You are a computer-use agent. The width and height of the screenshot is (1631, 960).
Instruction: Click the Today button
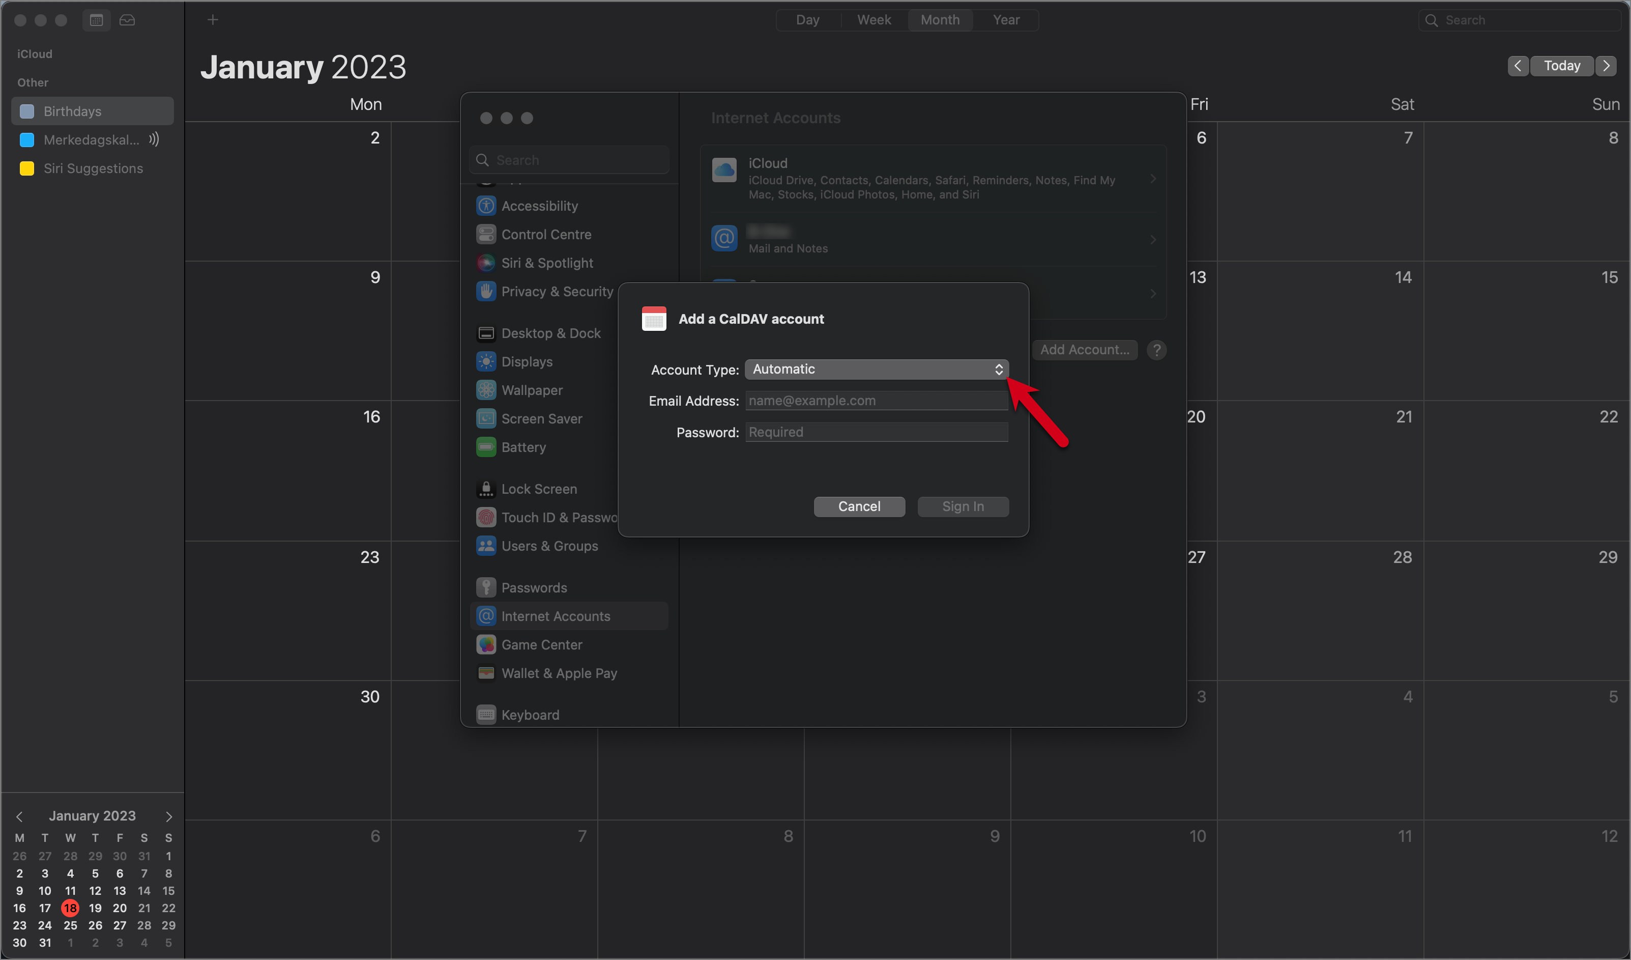coord(1562,66)
